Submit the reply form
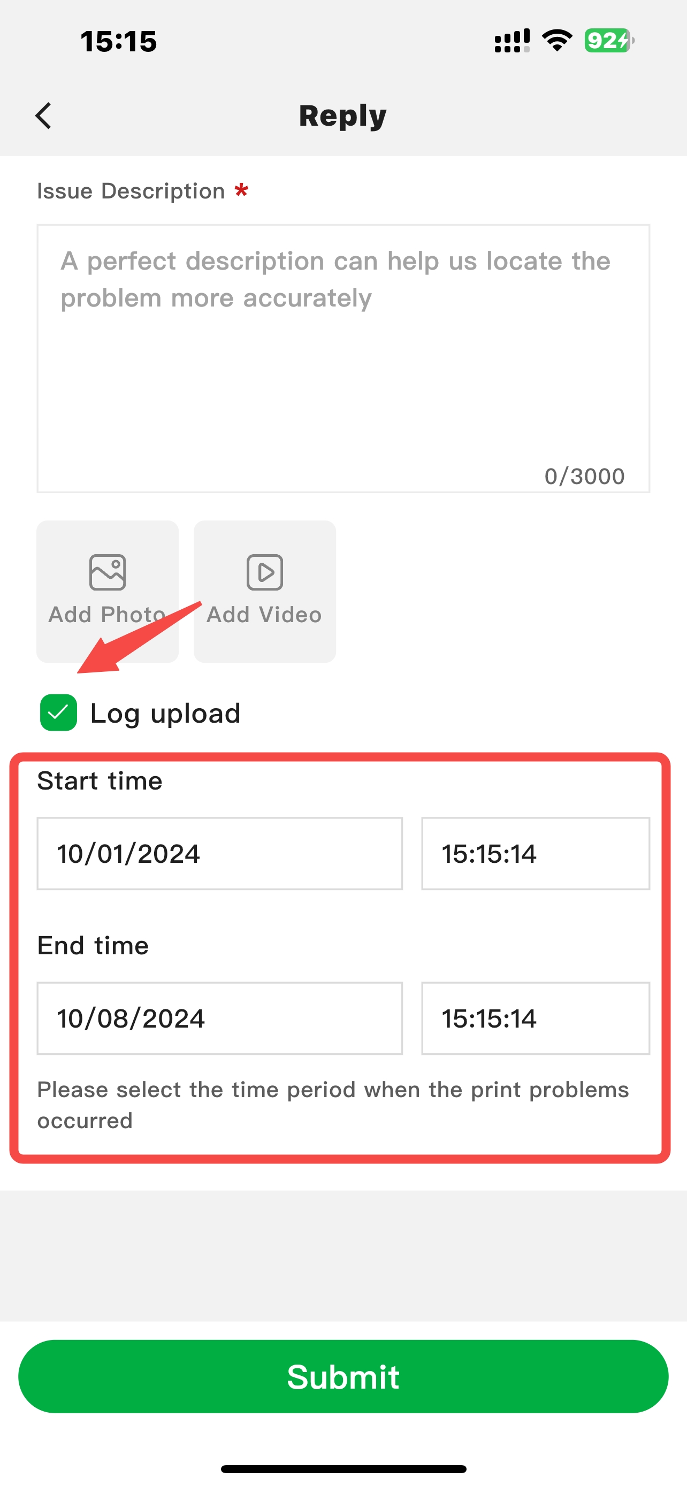Image resolution: width=687 pixels, height=1486 pixels. pyautogui.click(x=343, y=1376)
